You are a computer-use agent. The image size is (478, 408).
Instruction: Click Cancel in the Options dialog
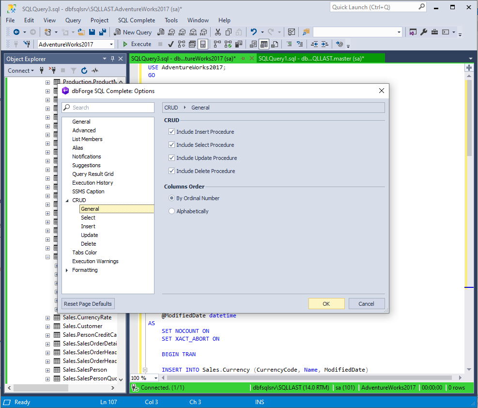(x=367, y=304)
